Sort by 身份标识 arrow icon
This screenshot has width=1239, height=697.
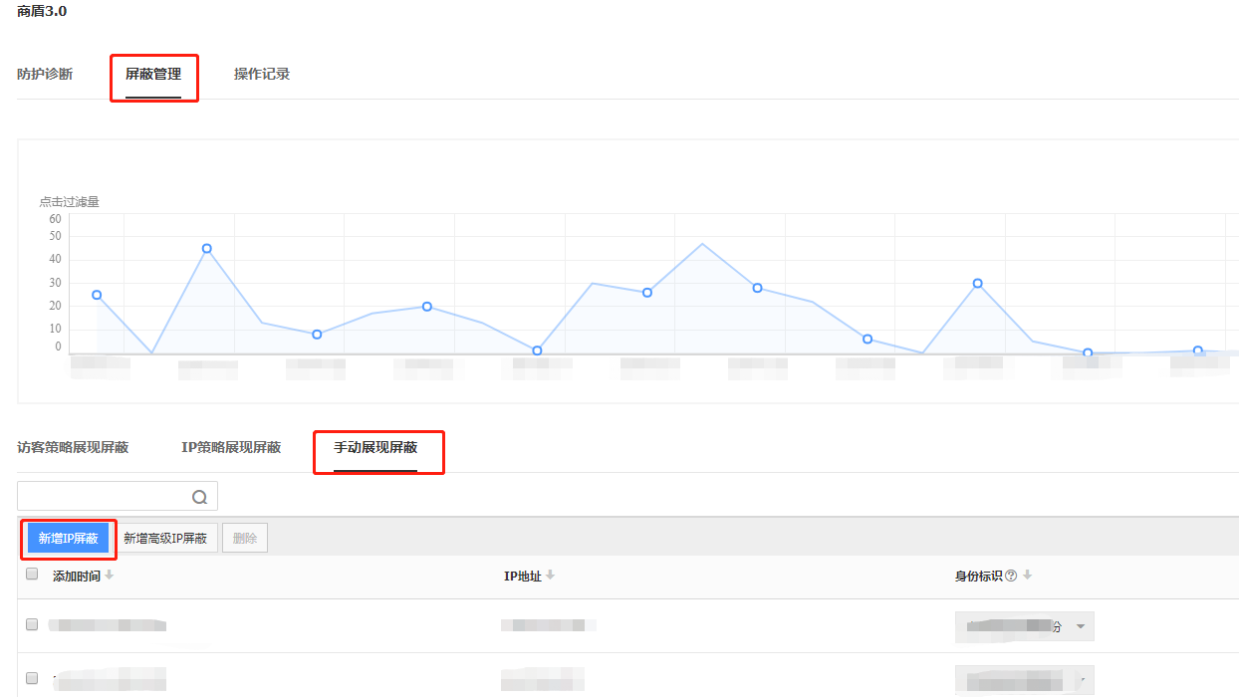(x=1027, y=576)
